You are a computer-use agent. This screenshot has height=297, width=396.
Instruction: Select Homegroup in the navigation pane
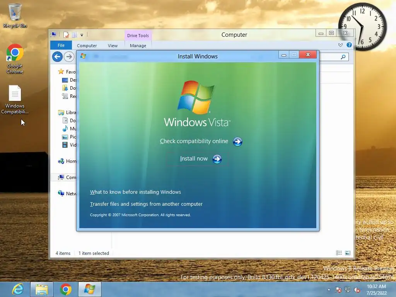coord(67,161)
